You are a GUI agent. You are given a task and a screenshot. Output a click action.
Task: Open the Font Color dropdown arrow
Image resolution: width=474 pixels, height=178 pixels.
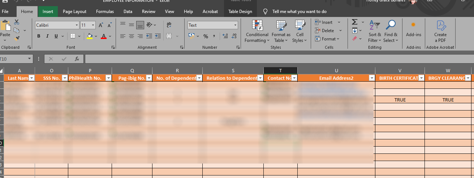pos(110,36)
